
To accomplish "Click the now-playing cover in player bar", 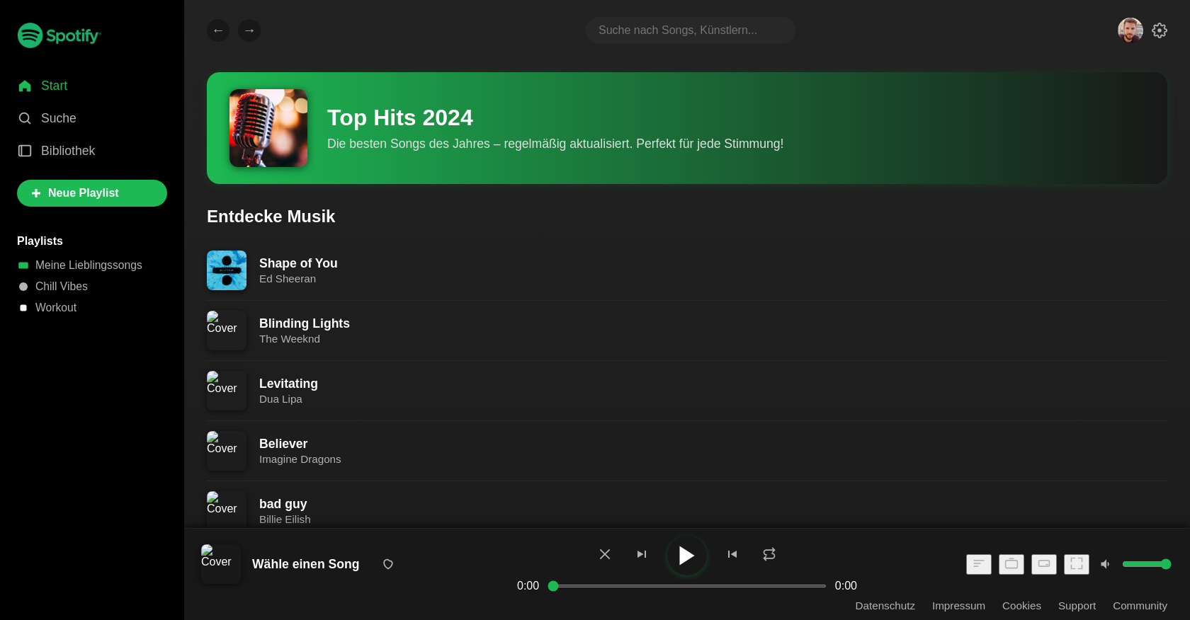I will 221,564.
